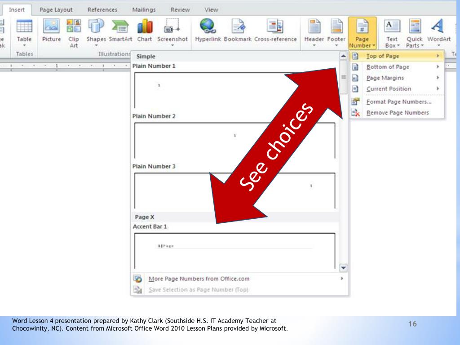
Task: Click the Screenshot tool icon
Action: tap(172, 26)
